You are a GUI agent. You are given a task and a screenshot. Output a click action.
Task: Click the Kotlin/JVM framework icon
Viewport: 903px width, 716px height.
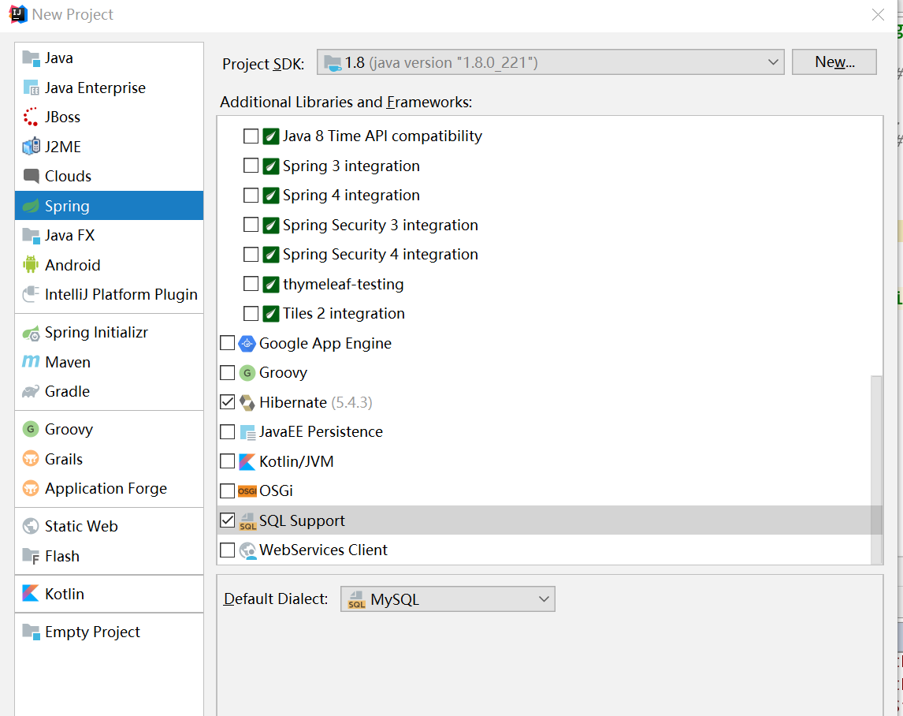pyautogui.click(x=247, y=462)
